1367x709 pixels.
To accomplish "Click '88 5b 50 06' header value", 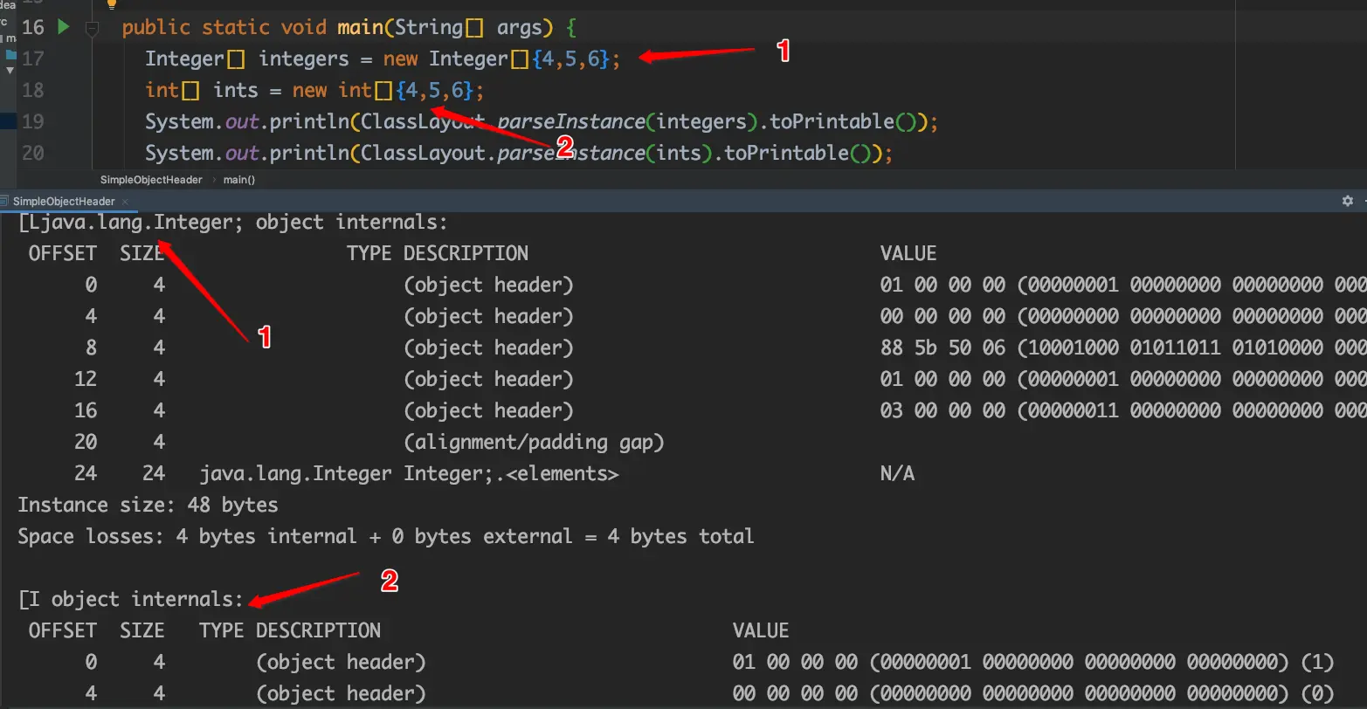I will click(x=942, y=348).
